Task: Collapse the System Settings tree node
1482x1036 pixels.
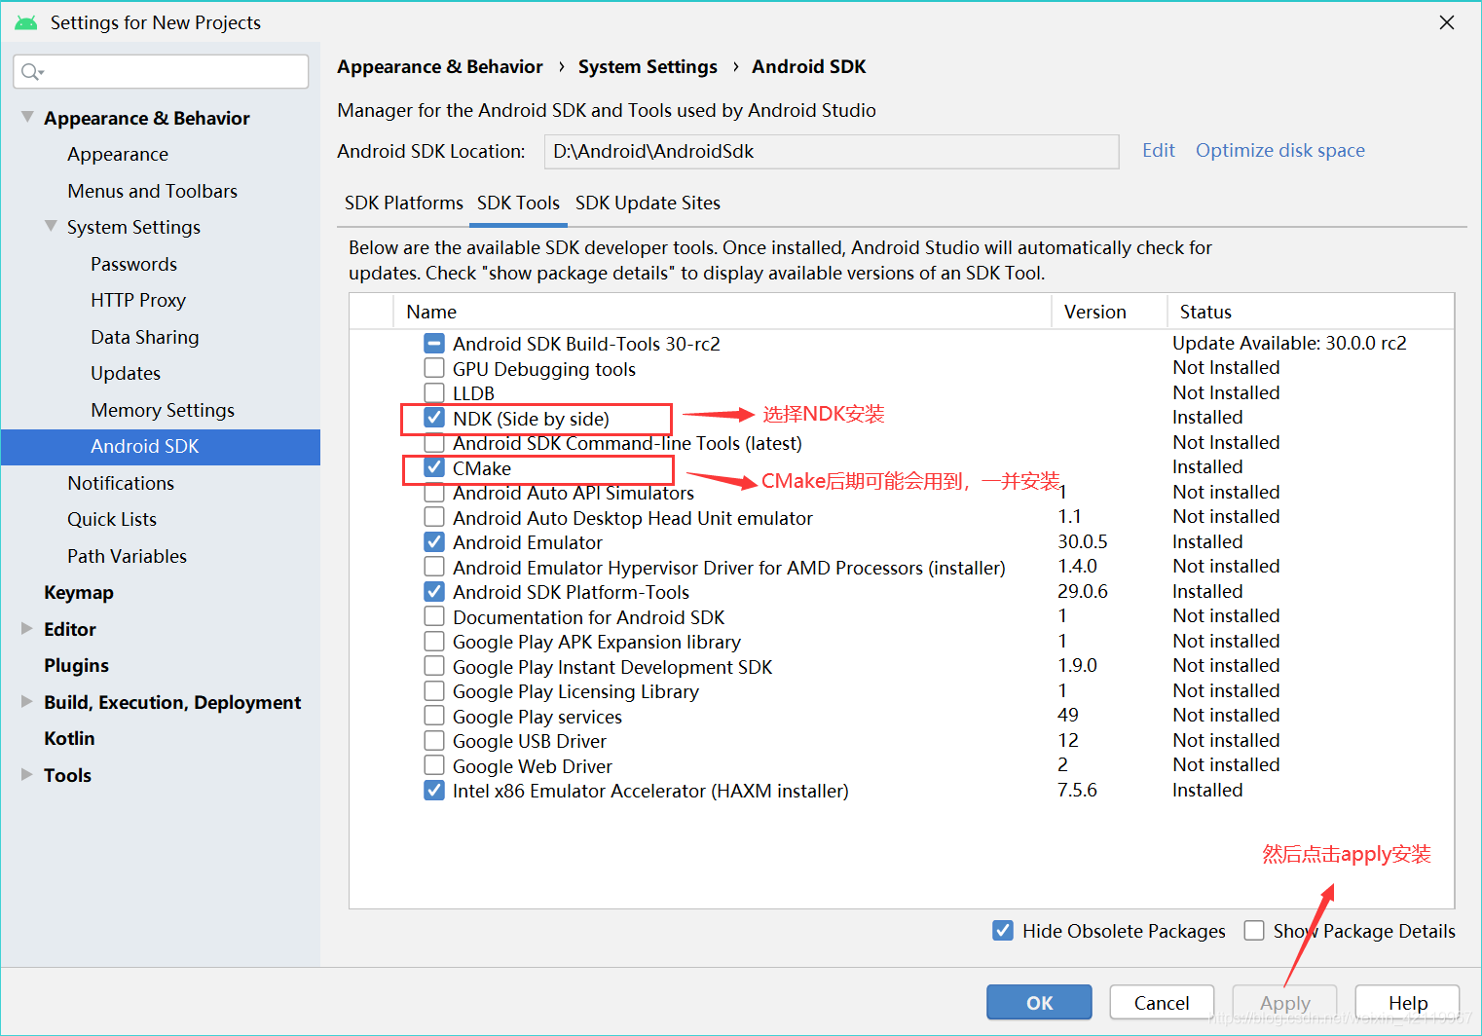Action: coord(51,226)
